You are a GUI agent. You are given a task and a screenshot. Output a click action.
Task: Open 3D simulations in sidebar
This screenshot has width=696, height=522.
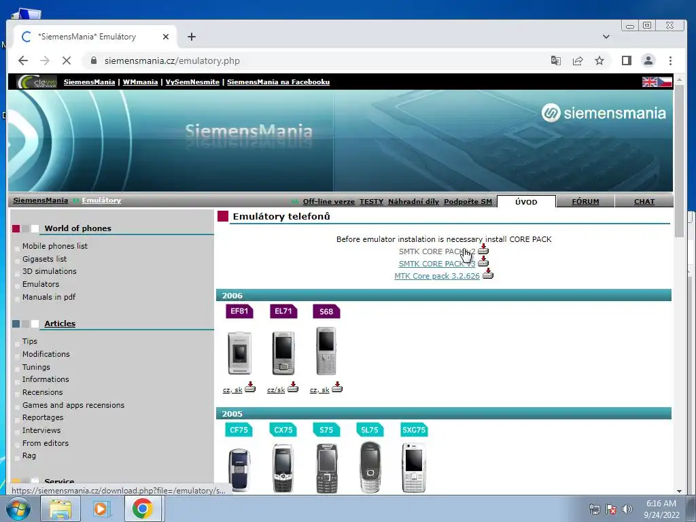click(49, 271)
